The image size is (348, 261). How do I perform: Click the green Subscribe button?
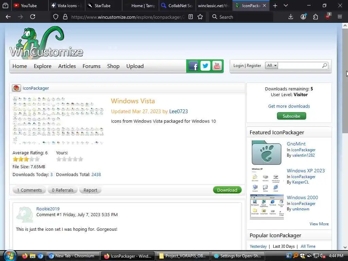pos(291,116)
